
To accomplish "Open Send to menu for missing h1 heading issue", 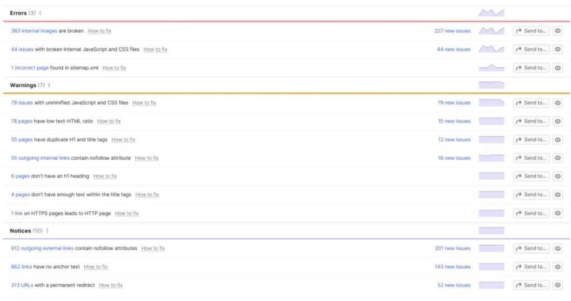I will pos(531,176).
